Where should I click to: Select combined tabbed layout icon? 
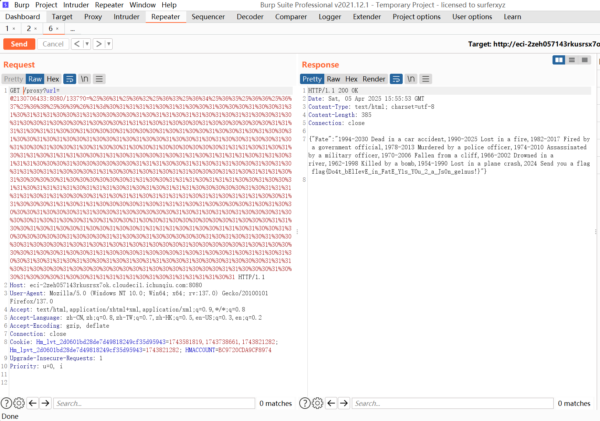pyautogui.click(x=585, y=60)
